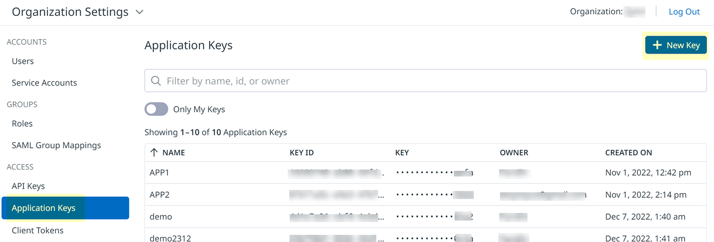Screen dimensions: 714x242
Task: Open the APP1 application key row
Action: coord(160,173)
